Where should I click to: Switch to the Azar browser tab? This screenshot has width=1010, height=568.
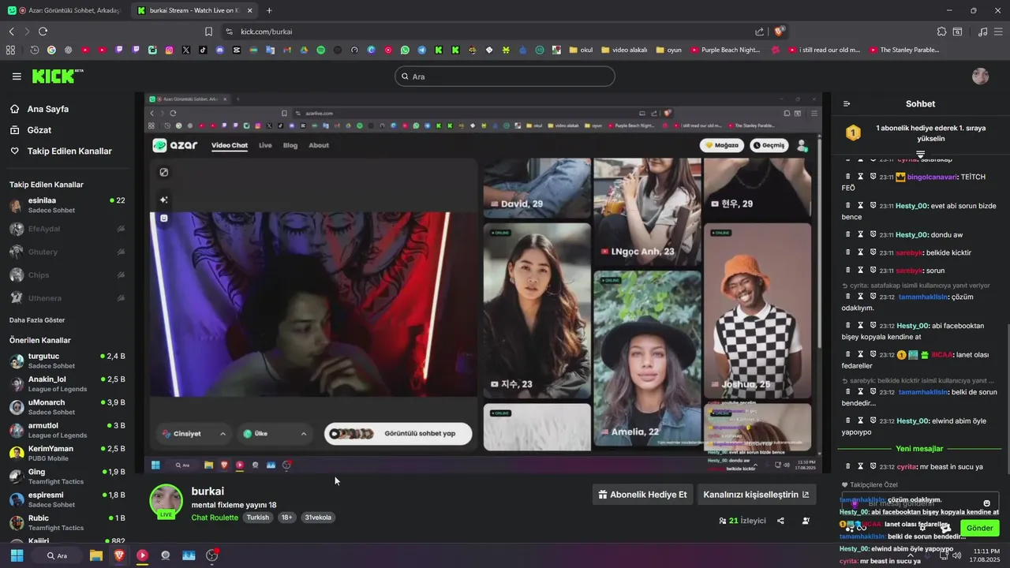click(65, 10)
